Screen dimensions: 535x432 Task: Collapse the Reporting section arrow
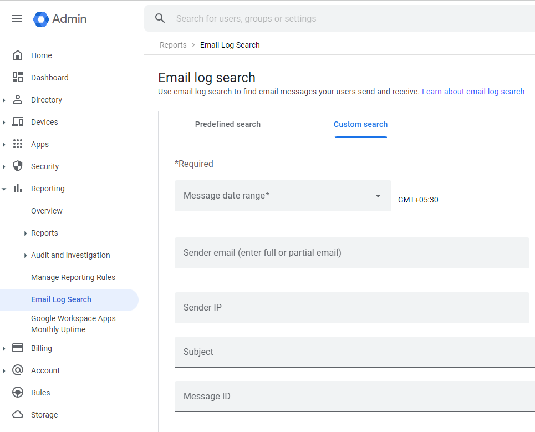tap(4, 189)
